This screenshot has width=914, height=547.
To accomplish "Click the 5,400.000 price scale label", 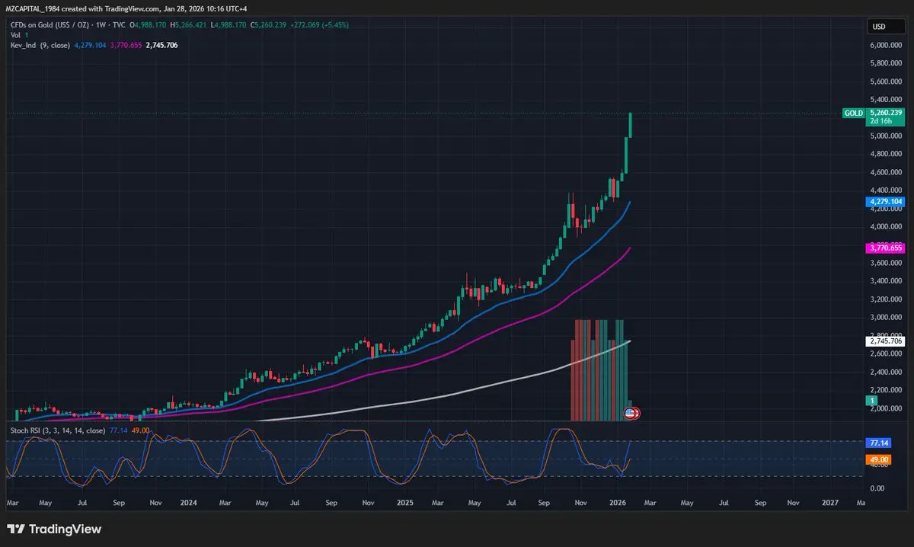I will click(x=886, y=100).
